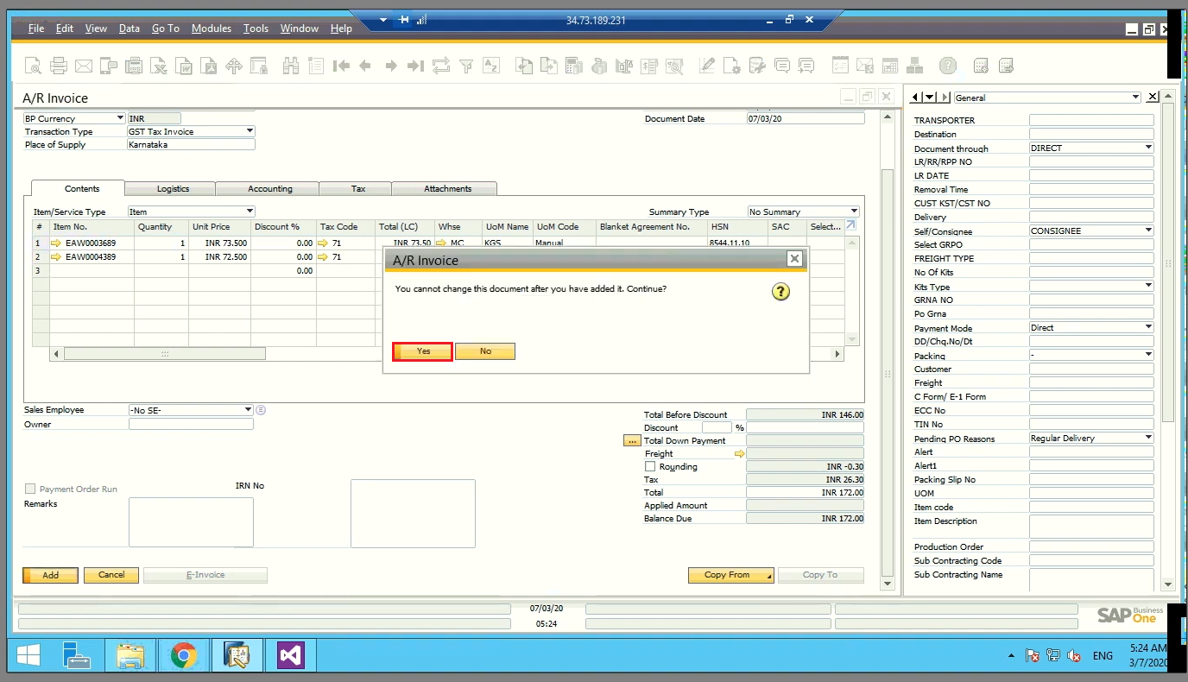Go to First Data Record icon
The image size is (1188, 682).
[x=341, y=66]
